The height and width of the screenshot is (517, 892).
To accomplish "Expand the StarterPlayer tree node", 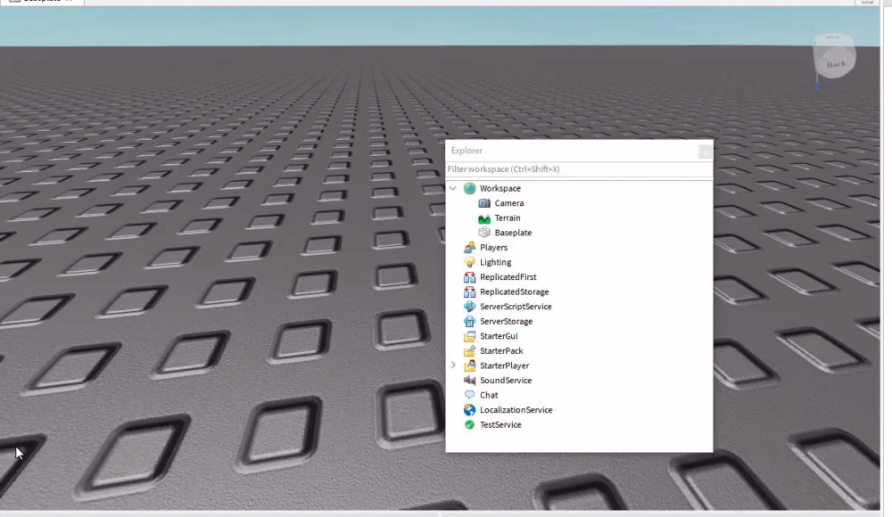I will pyautogui.click(x=453, y=365).
